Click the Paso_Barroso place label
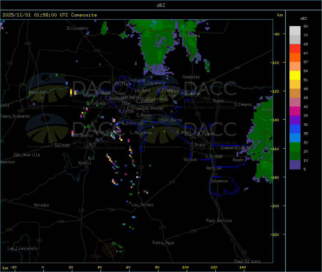 (219, 221)
